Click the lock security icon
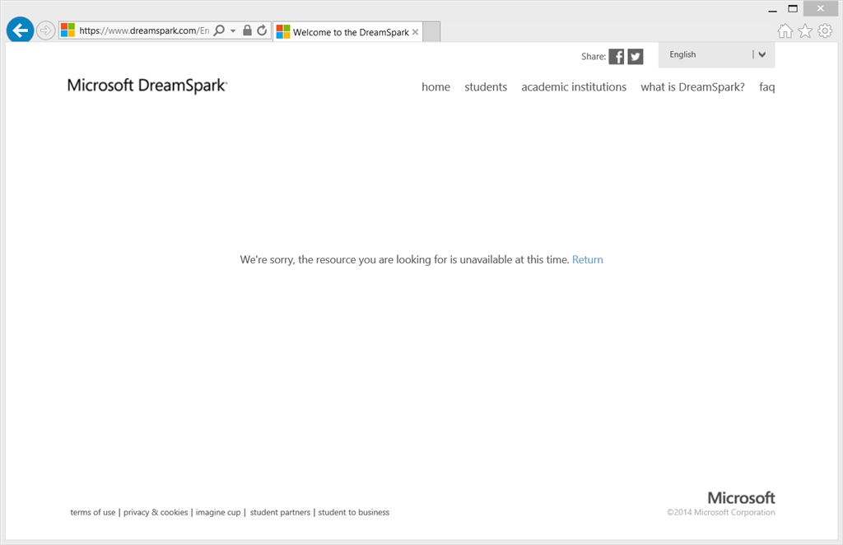843x545 pixels. (x=247, y=30)
